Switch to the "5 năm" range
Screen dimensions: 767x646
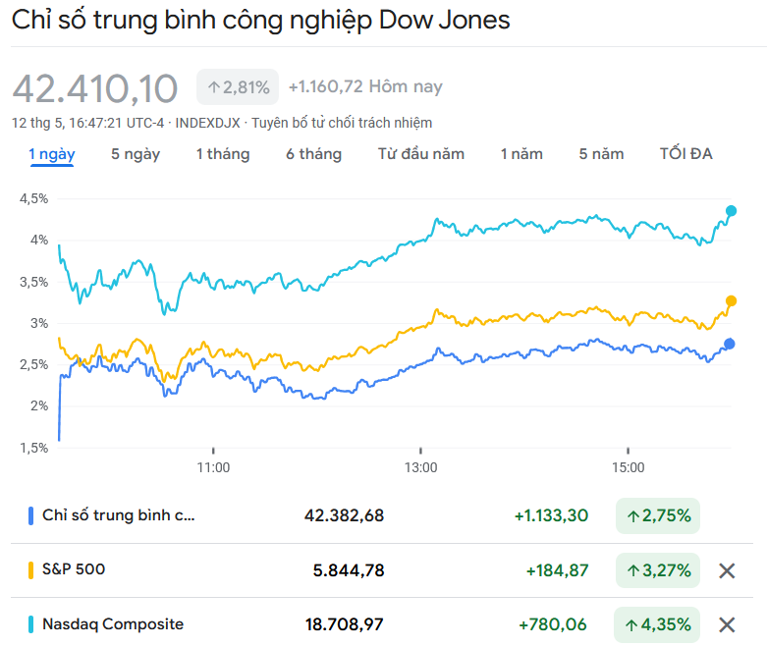[601, 154]
